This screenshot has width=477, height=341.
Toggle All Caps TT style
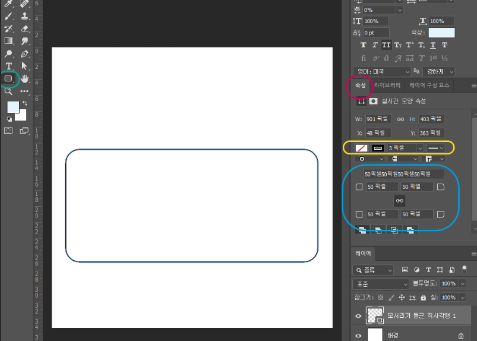(386, 45)
